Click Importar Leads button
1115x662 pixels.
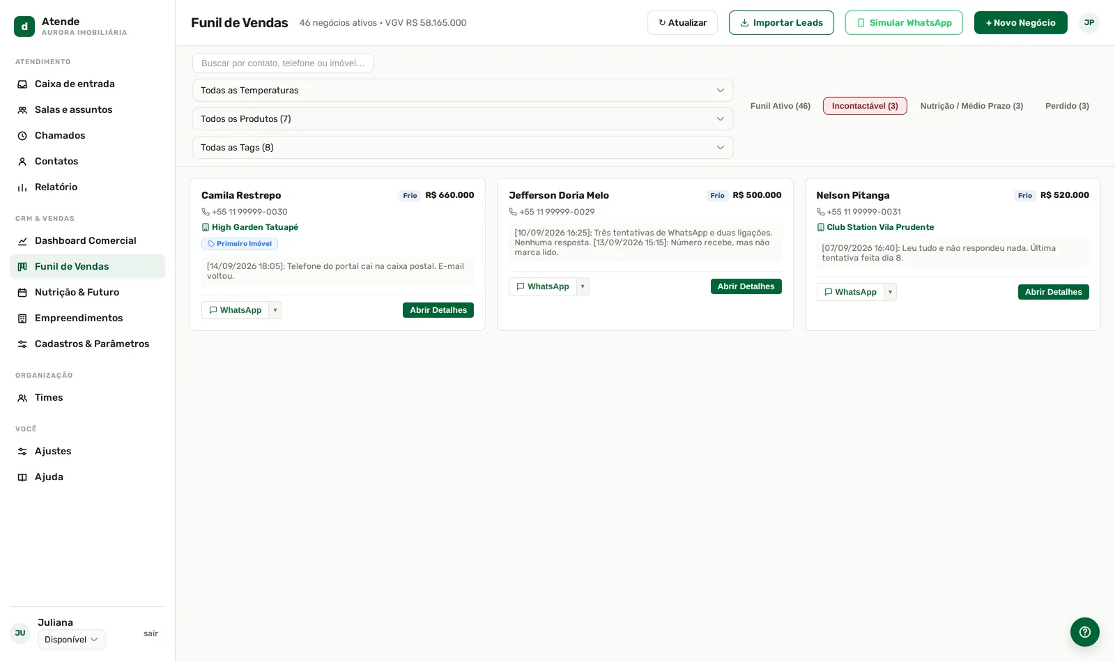tap(781, 23)
